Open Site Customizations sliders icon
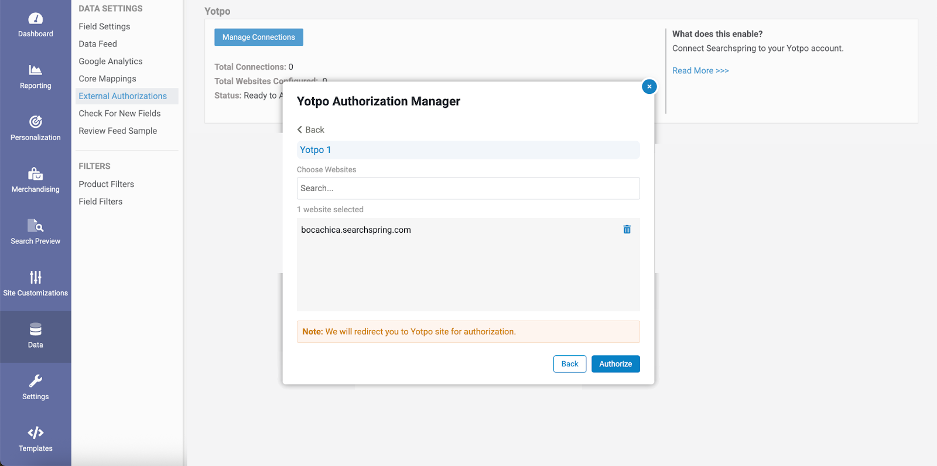Viewport: 937px width, 466px height. (x=35, y=277)
